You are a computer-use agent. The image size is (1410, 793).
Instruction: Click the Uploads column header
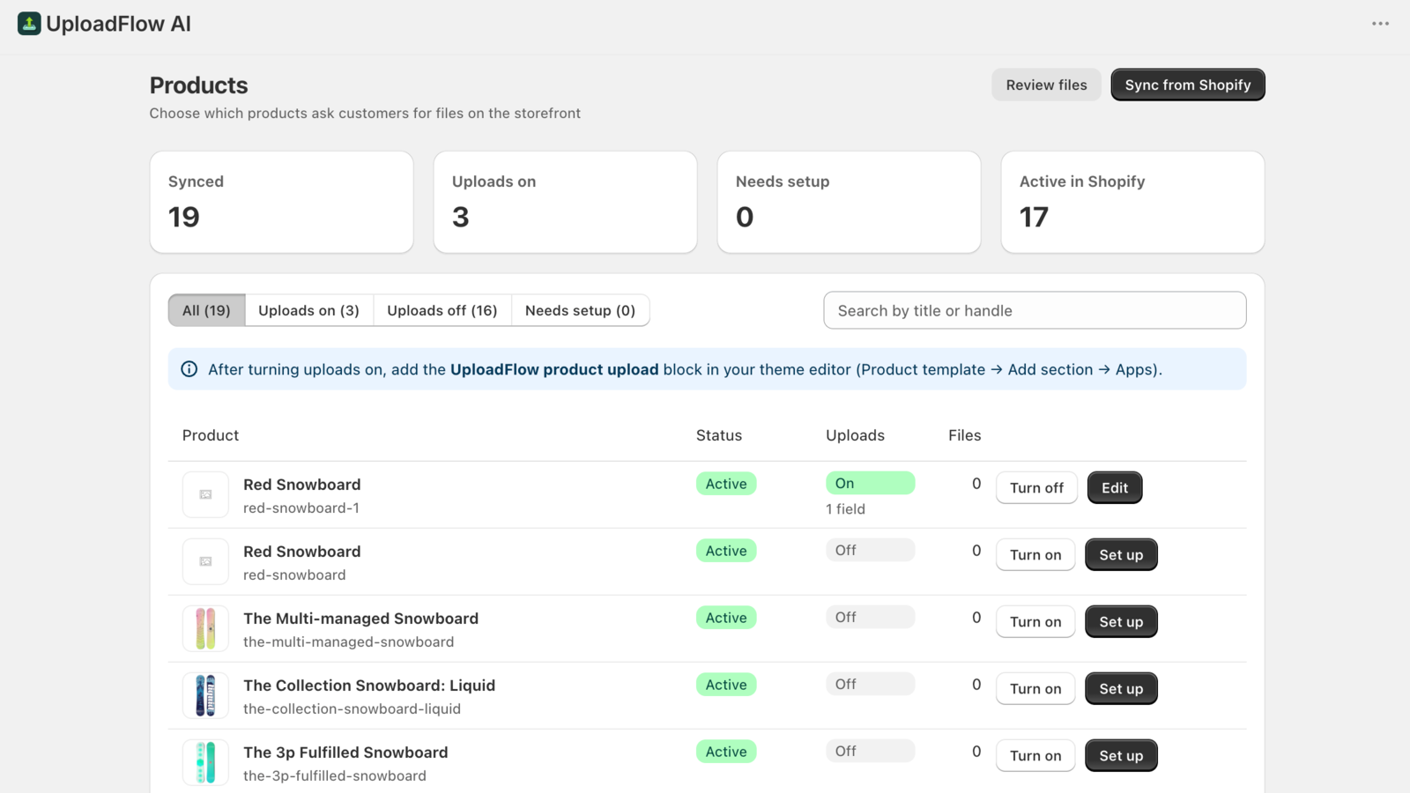pyautogui.click(x=855, y=435)
